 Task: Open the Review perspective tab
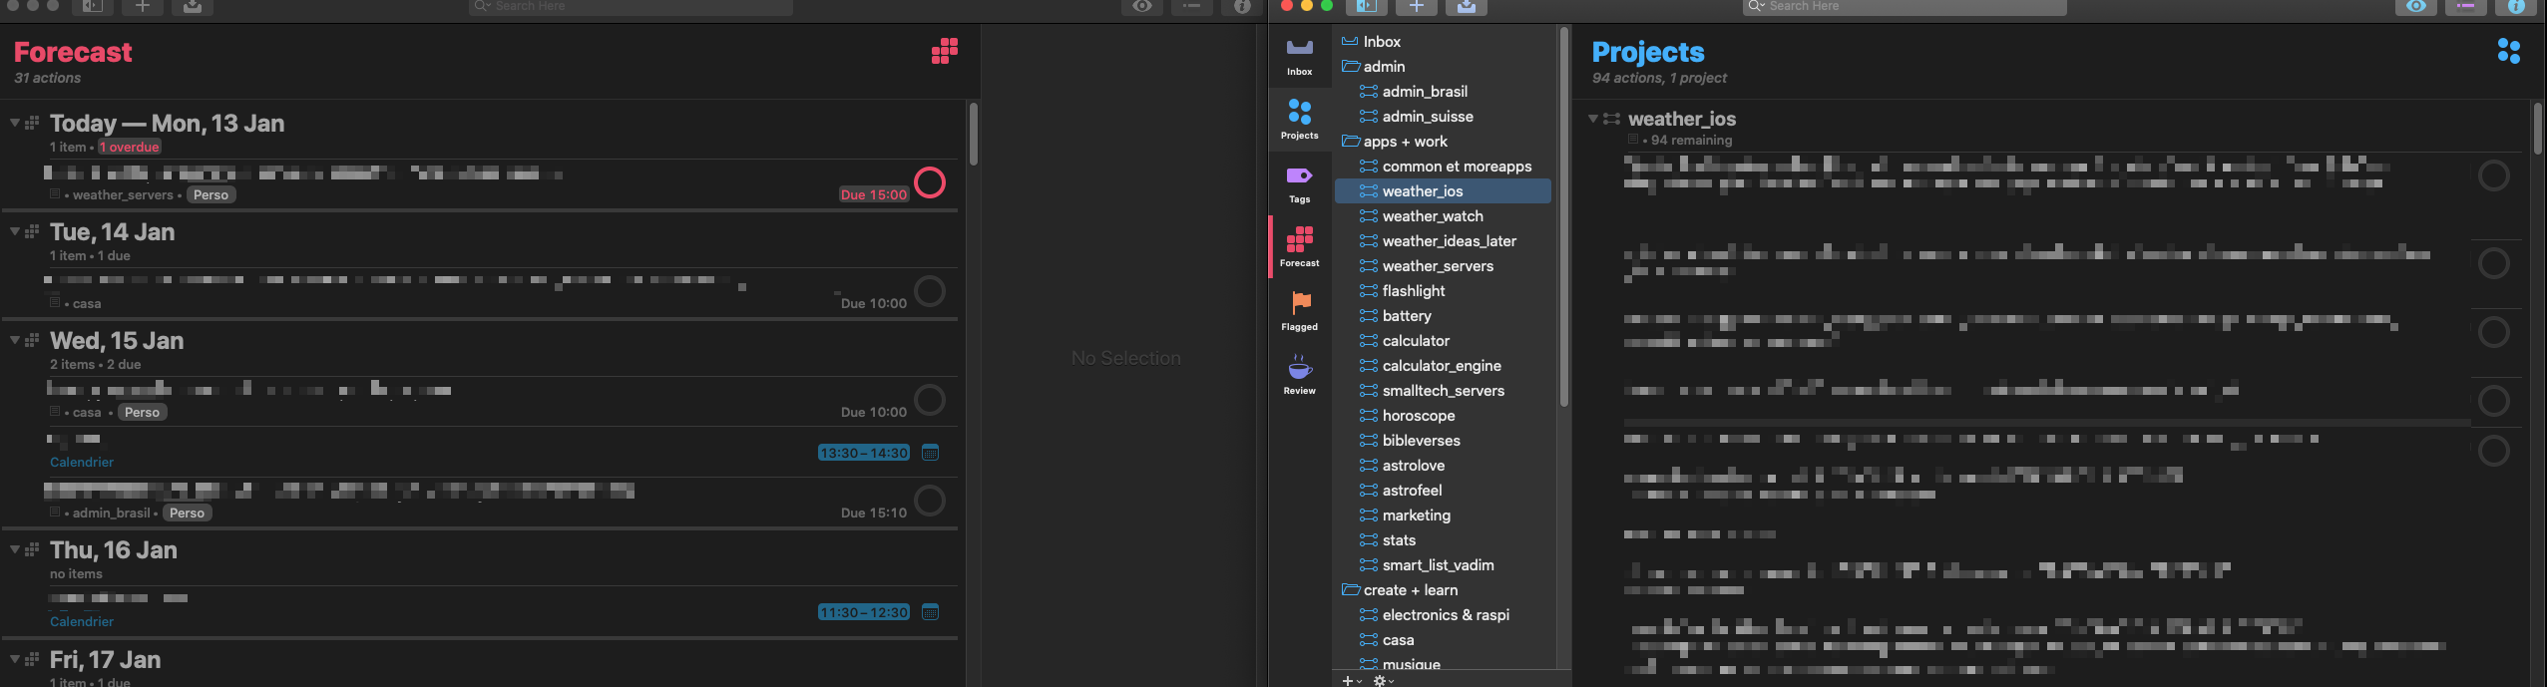coord(1299,375)
